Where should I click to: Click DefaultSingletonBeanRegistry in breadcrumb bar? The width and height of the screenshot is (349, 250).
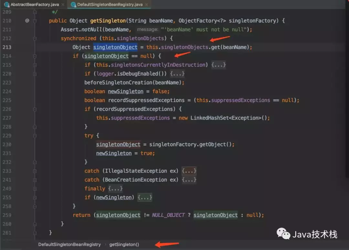coord(69,245)
